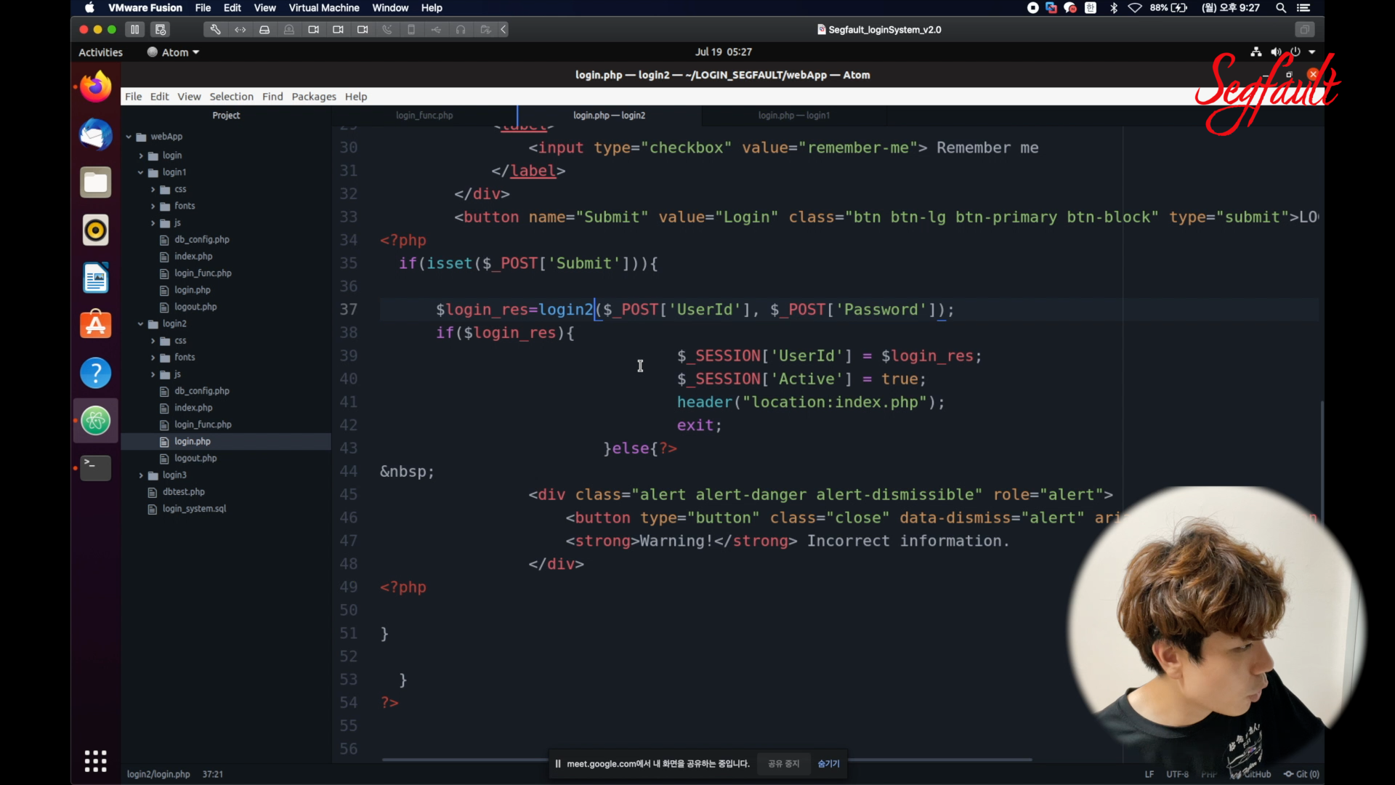The width and height of the screenshot is (1395, 785).
Task: Open VMware settings wrench icon
Action: 215,30
